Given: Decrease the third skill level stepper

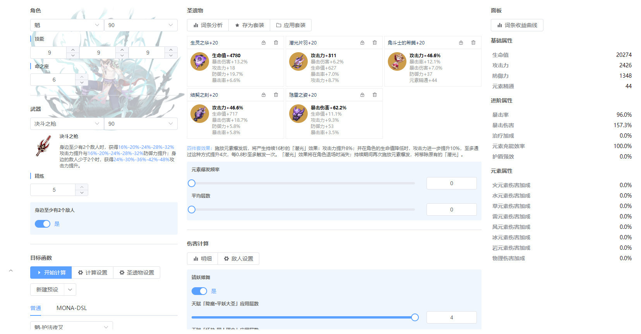Looking at the screenshot, I should click(171, 56).
